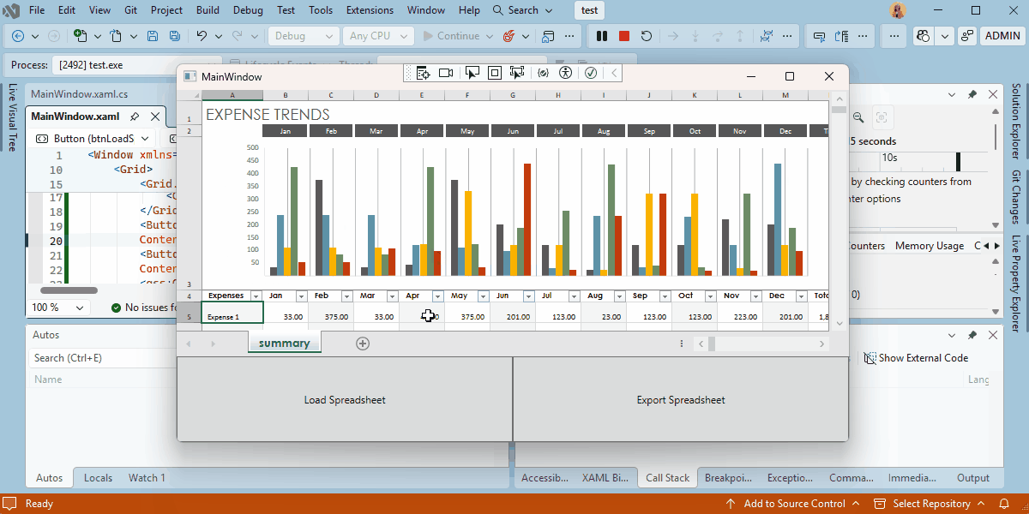Select the summary sheet tab
This screenshot has width=1029, height=514.
(x=284, y=344)
